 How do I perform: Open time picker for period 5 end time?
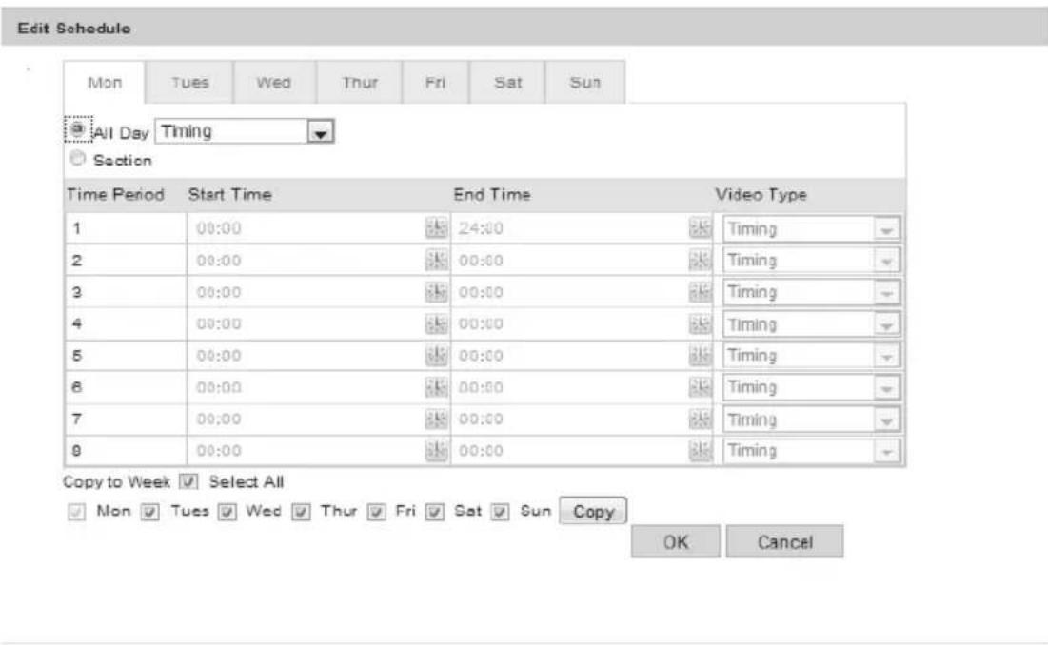click(700, 355)
